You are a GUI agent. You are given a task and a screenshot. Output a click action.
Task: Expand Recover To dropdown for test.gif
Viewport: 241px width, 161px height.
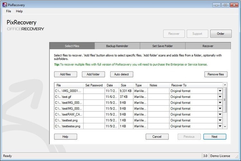pyautogui.click(x=220, y=97)
